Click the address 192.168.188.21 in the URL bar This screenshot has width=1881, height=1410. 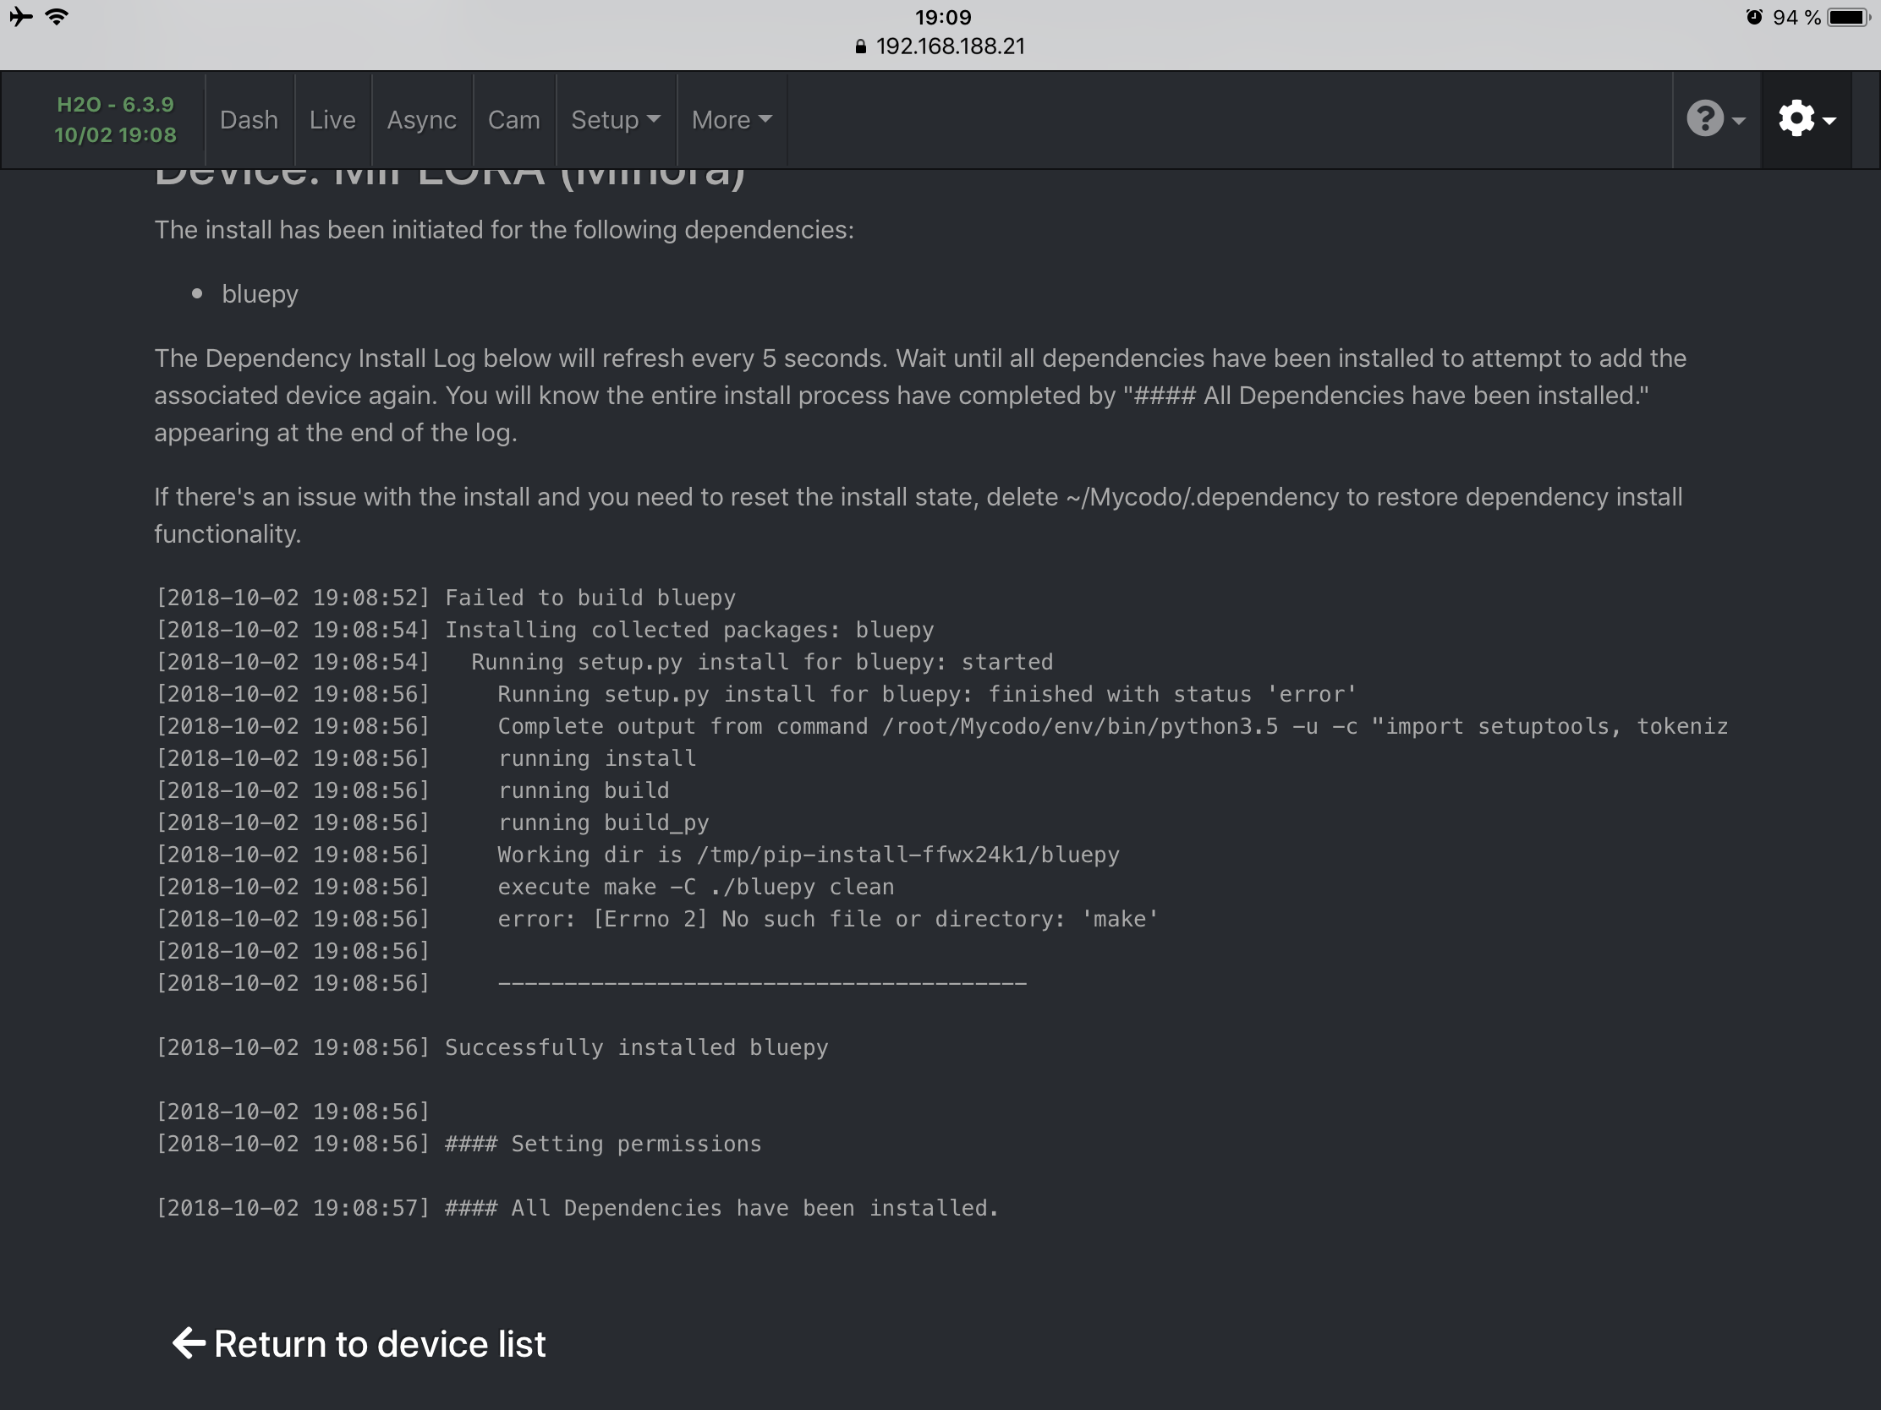[950, 46]
